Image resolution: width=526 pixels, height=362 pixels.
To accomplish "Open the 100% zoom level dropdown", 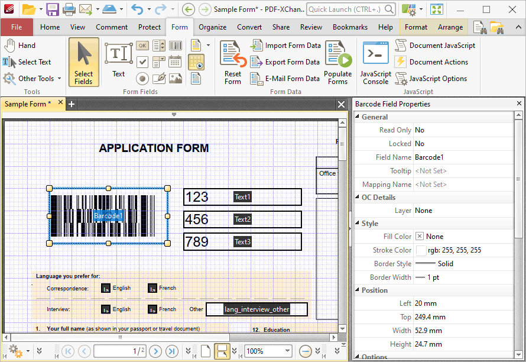I will click(287, 351).
